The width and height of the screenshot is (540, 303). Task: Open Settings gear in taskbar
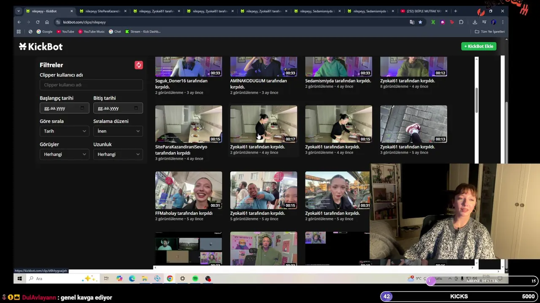pyautogui.click(x=182, y=279)
